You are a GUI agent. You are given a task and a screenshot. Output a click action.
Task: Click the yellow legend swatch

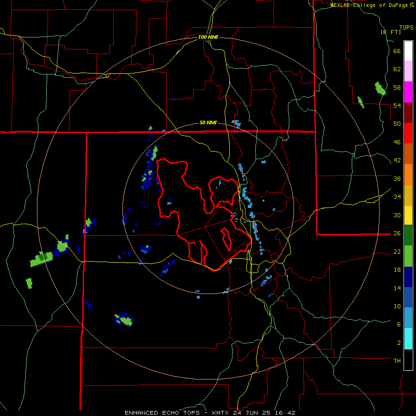[x=408, y=215]
